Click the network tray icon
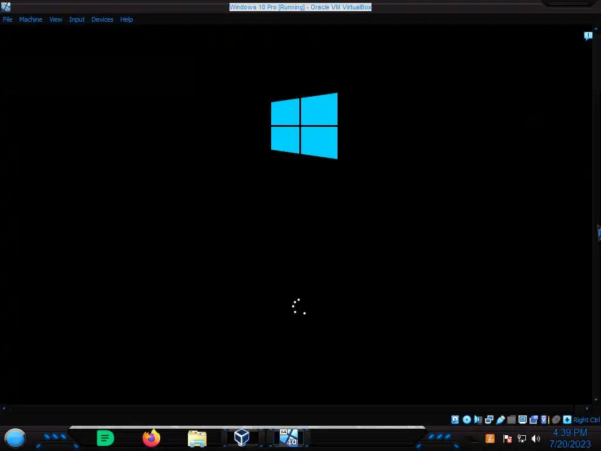Viewport: 601px width, 451px height. coord(522,438)
